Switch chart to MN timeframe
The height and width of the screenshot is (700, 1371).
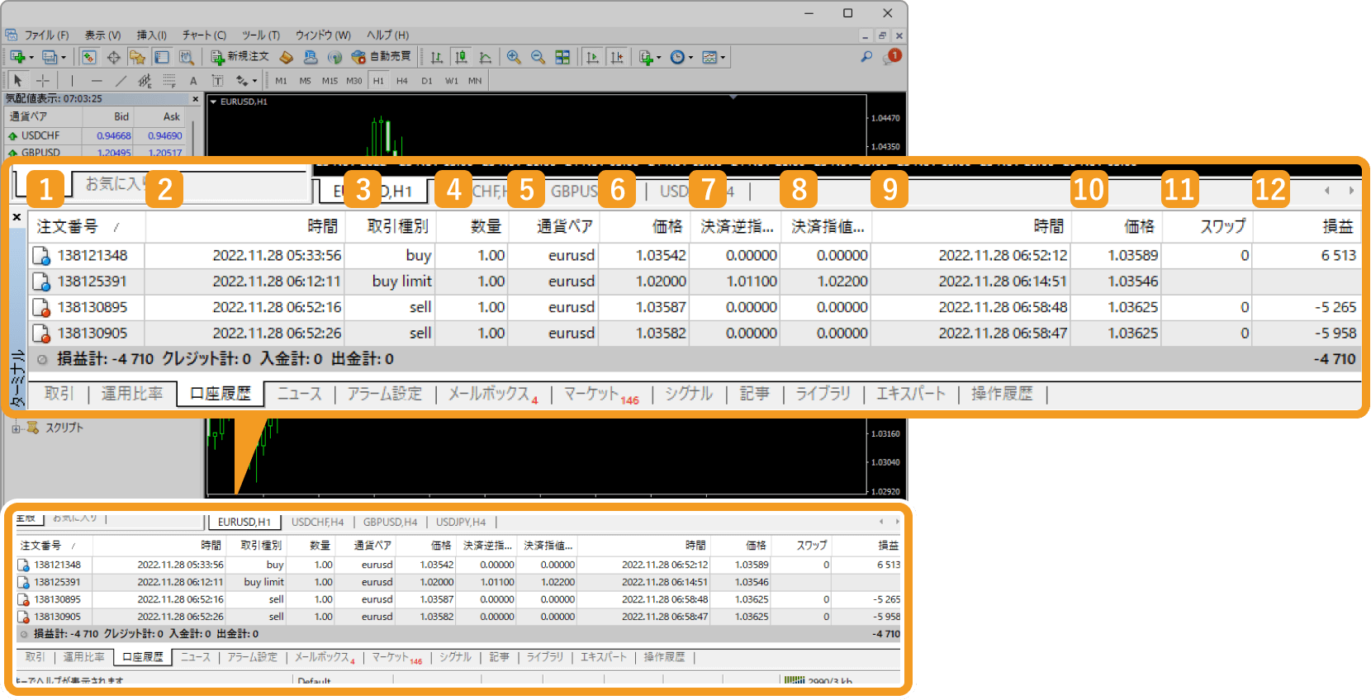(x=475, y=81)
